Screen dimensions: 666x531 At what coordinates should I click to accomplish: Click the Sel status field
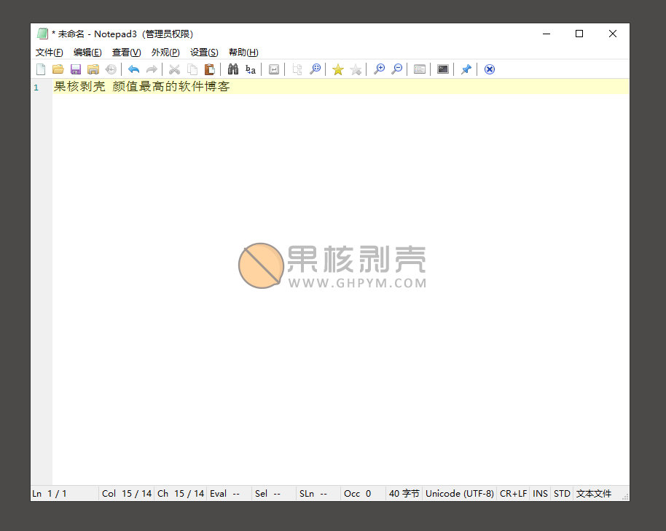(275, 494)
